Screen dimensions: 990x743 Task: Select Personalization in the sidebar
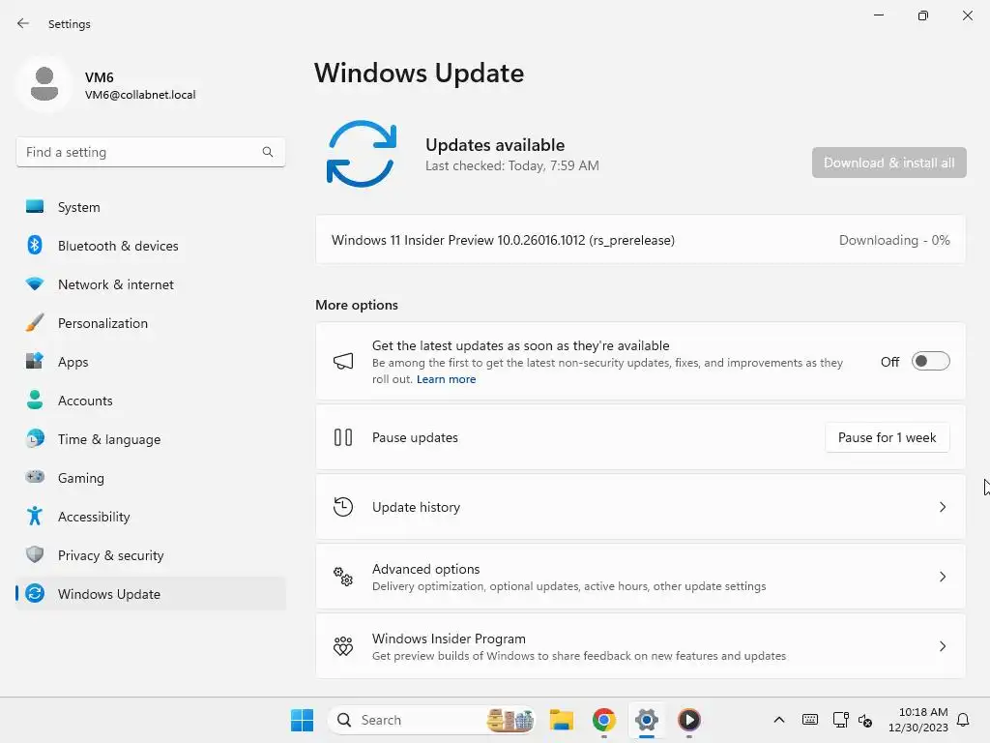click(x=151, y=323)
